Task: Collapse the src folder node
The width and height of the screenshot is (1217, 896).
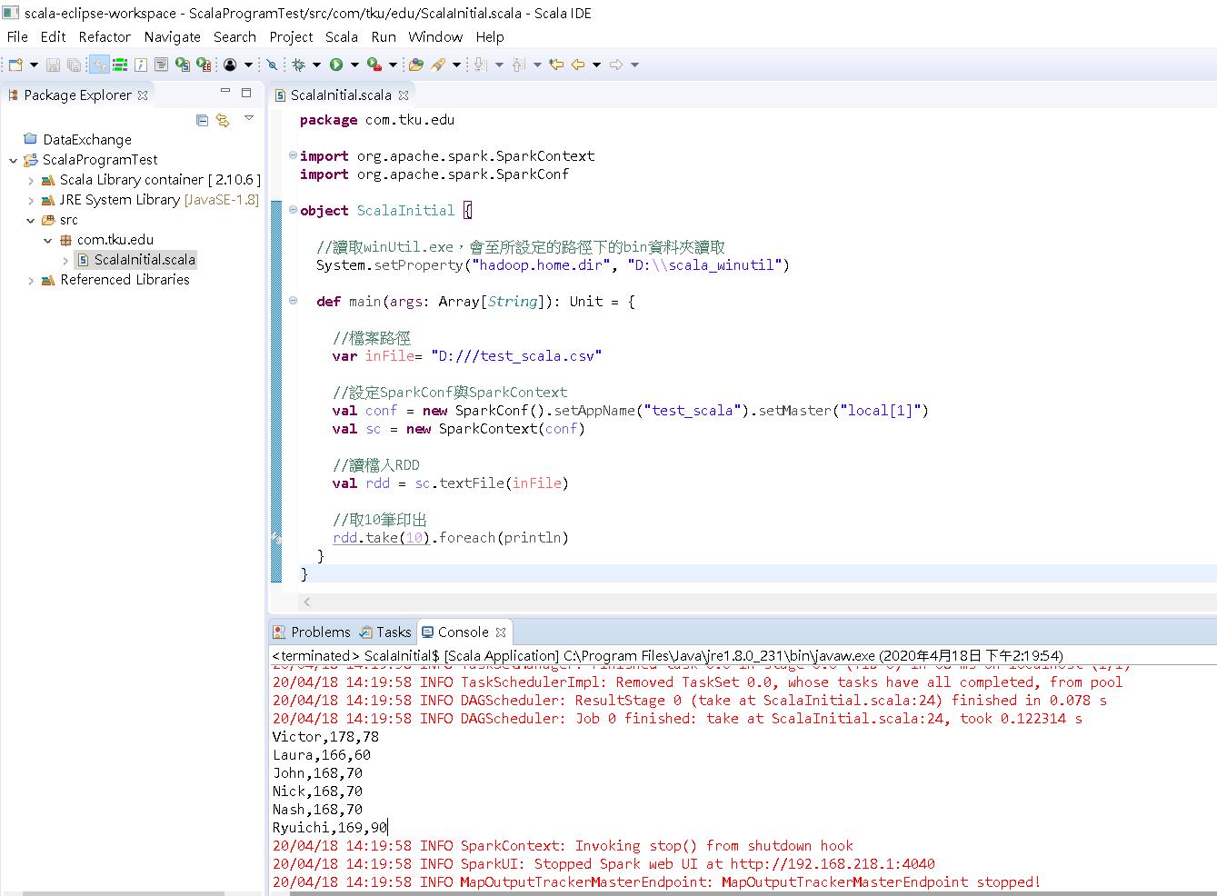Action: 31,220
